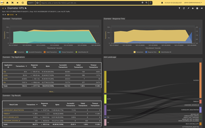The height and width of the screenshot is (128, 205).
Task: Sort Top Applications by Application ID header
Action: click(x=8, y=66)
